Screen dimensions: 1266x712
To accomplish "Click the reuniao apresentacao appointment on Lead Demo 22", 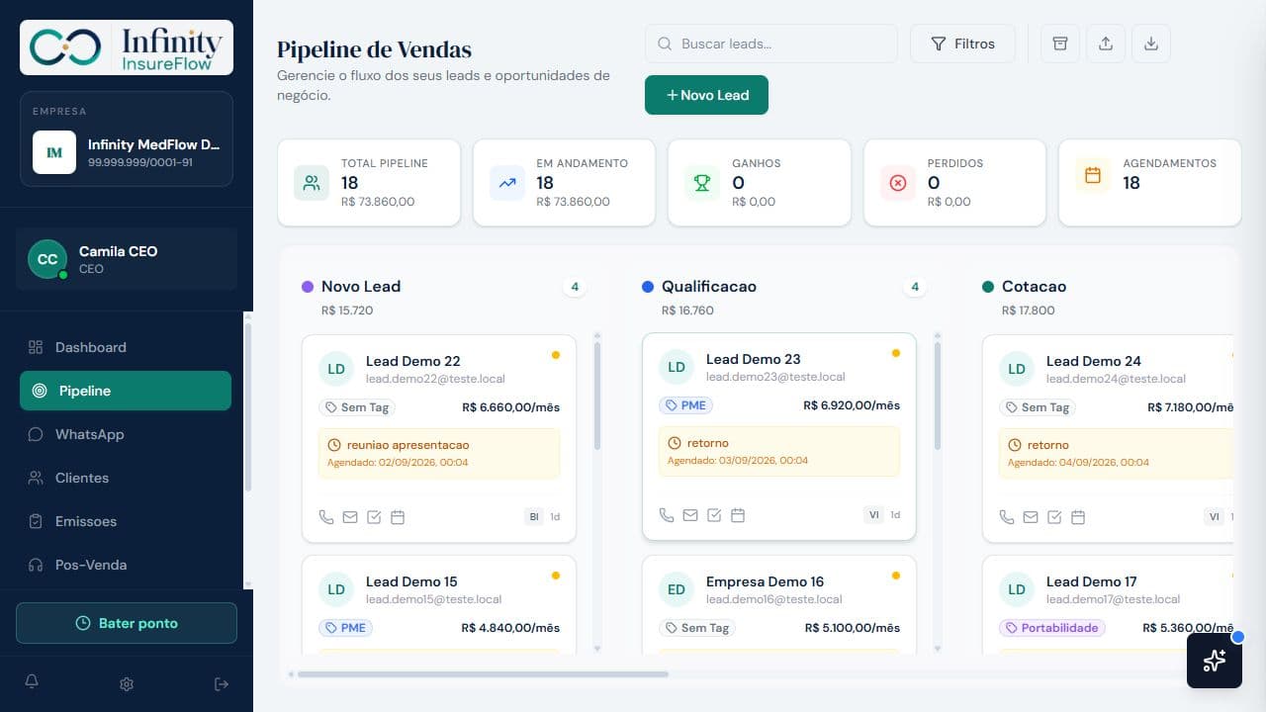I will click(x=439, y=453).
